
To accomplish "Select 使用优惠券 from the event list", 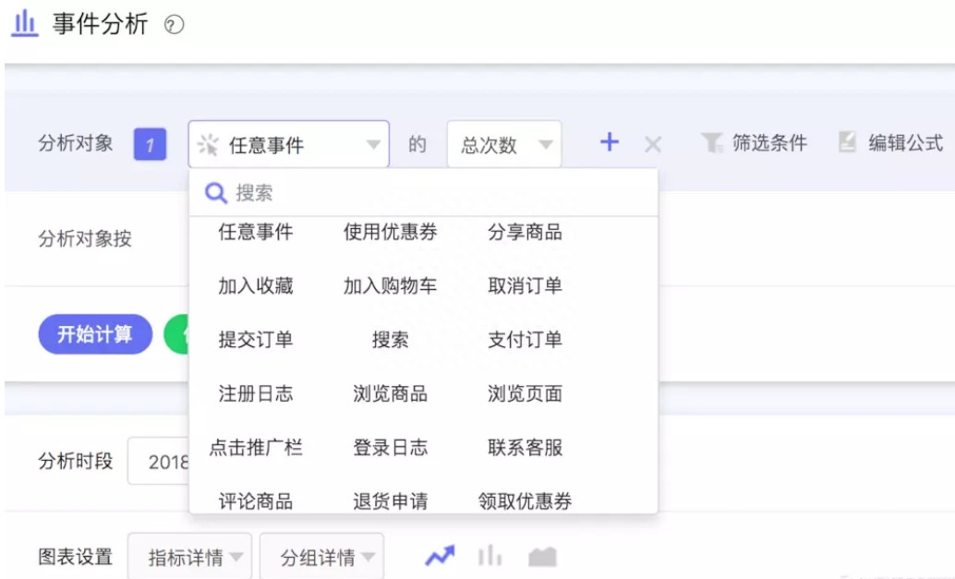I will [x=391, y=232].
